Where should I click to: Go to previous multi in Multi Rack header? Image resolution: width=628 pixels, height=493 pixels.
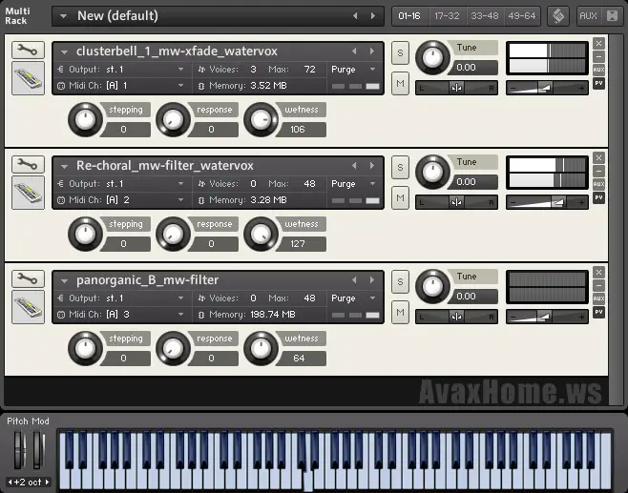coord(355,16)
